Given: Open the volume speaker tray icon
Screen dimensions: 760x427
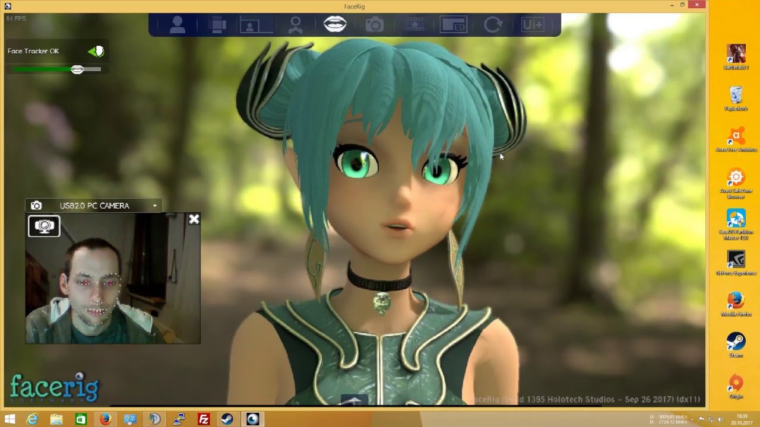Looking at the screenshot, I should 721,420.
